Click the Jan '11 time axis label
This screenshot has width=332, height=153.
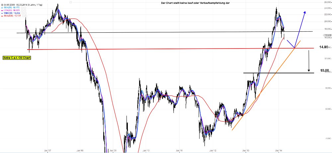[x=179, y=150]
